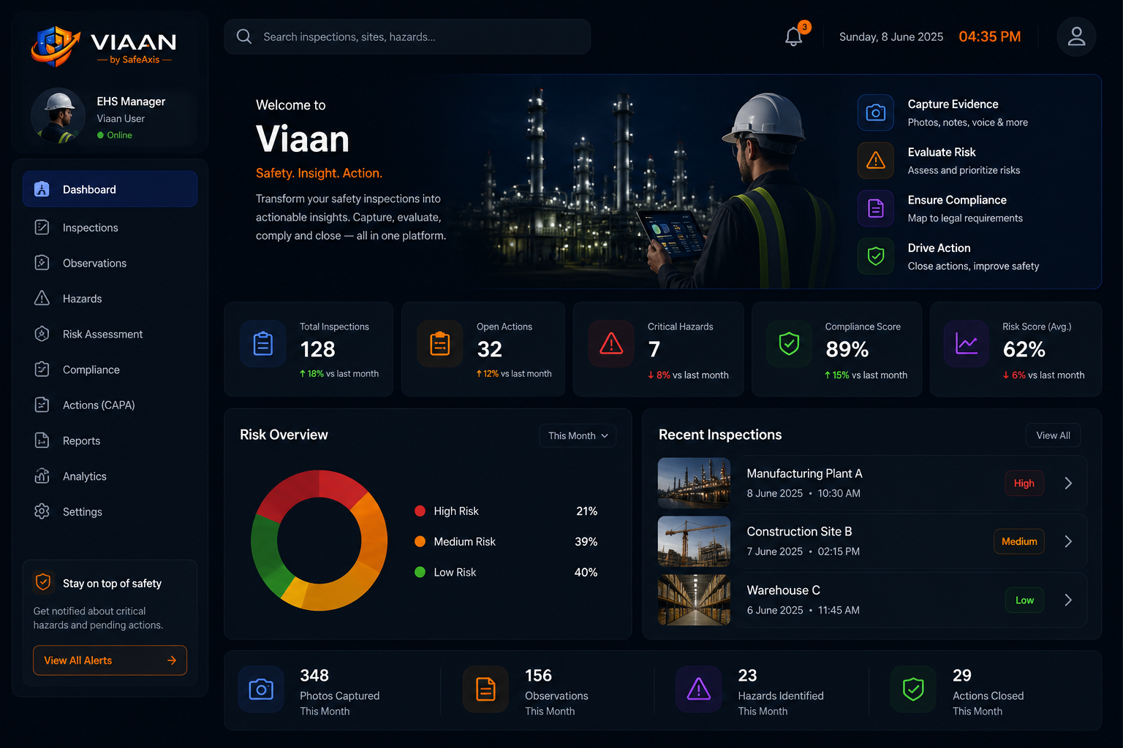Expand Manufacturing Plant A chevron arrow

click(x=1068, y=484)
